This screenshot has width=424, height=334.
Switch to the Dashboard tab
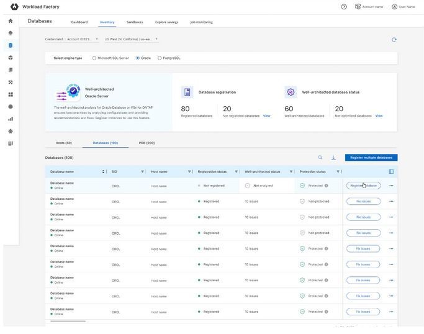coord(79,22)
